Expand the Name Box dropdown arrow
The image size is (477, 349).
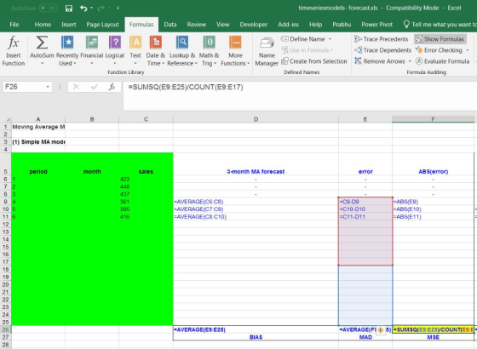point(48,87)
